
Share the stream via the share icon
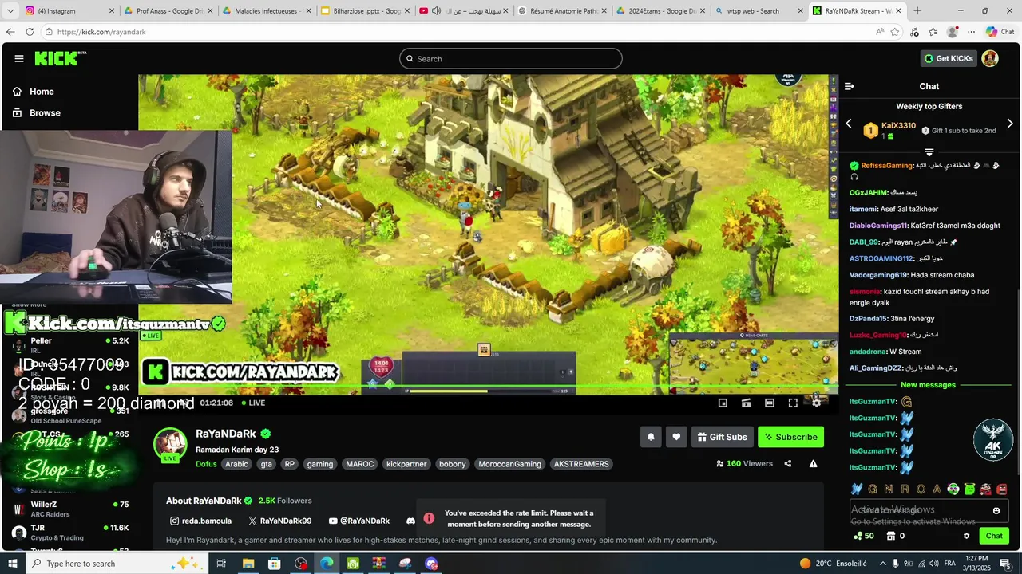[x=788, y=463]
